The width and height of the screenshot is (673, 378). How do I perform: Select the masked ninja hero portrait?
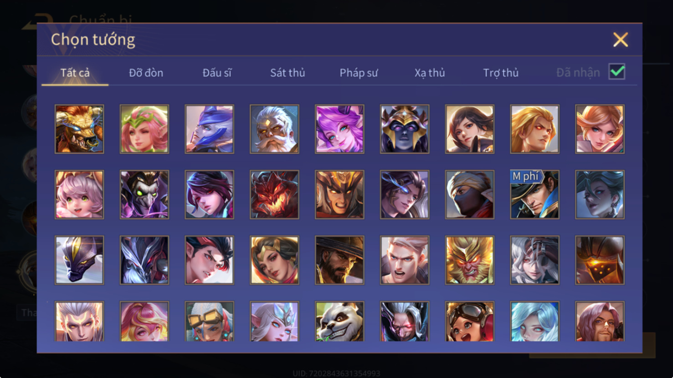pos(469,195)
